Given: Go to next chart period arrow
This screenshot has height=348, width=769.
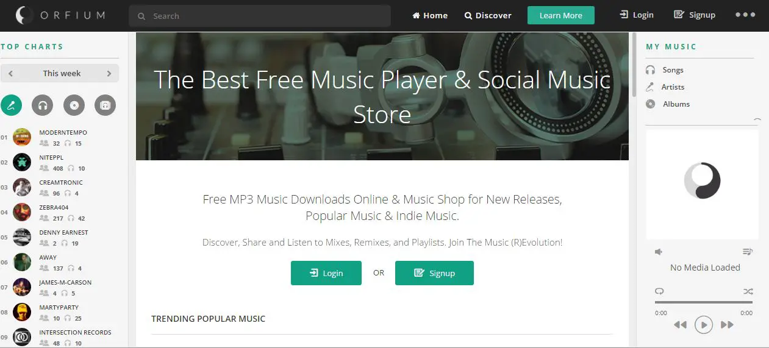Looking at the screenshot, I should 109,74.
